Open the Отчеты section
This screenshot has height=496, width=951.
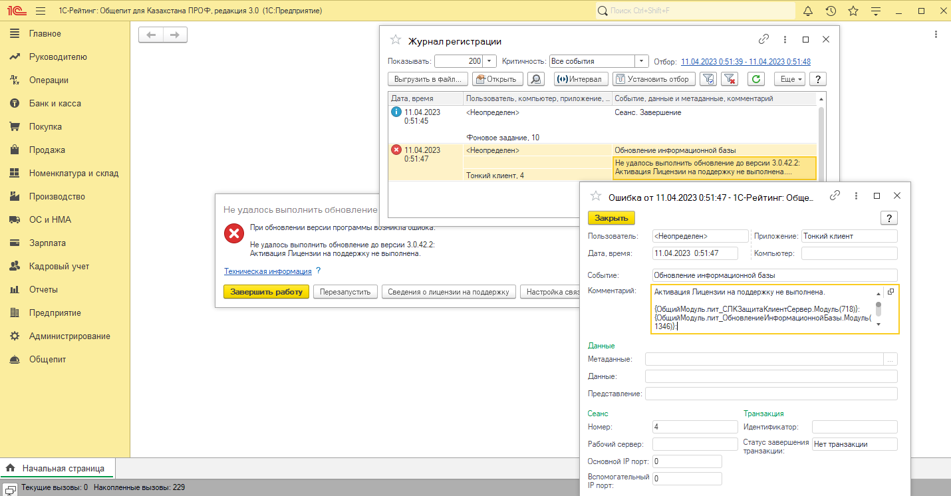click(43, 290)
